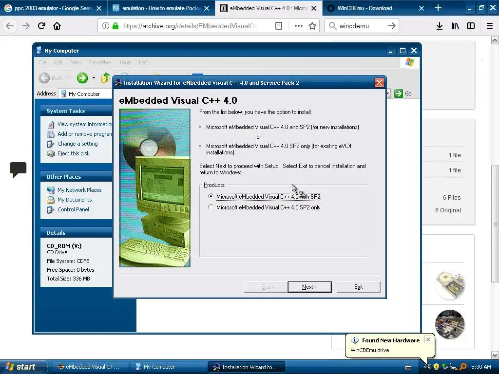Click the scroll up arrow of page scrollbar

(495, 40)
